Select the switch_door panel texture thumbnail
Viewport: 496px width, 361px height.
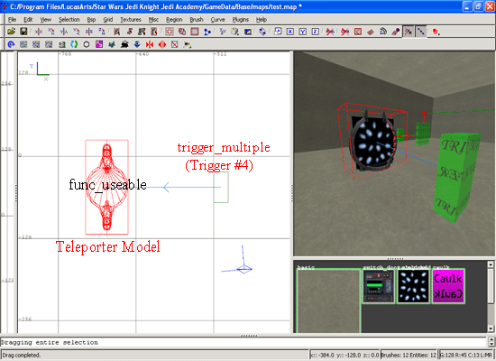(379, 287)
